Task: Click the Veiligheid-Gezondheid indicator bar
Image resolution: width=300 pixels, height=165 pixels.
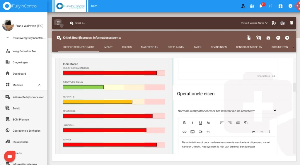Action: [x=114, y=73]
